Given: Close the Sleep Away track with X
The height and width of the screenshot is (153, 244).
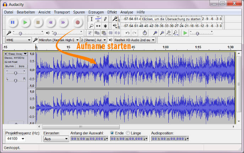Looking at the screenshot, I should (6, 54).
